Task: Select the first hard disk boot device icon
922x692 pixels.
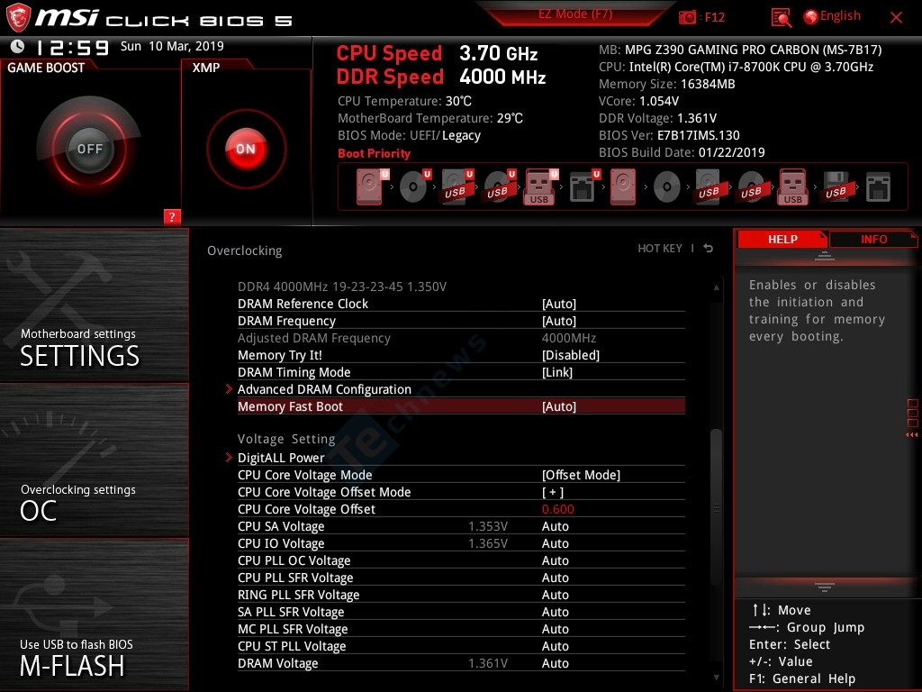Action: click(x=369, y=187)
